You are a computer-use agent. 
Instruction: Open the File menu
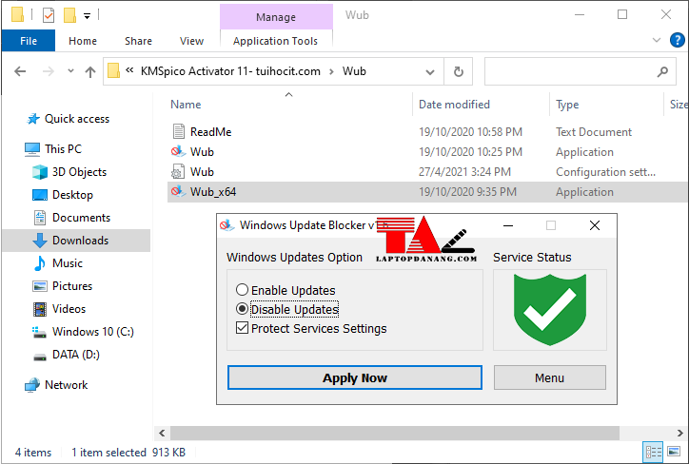[29, 41]
